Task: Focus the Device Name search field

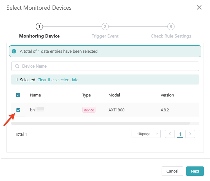Action: [106, 66]
